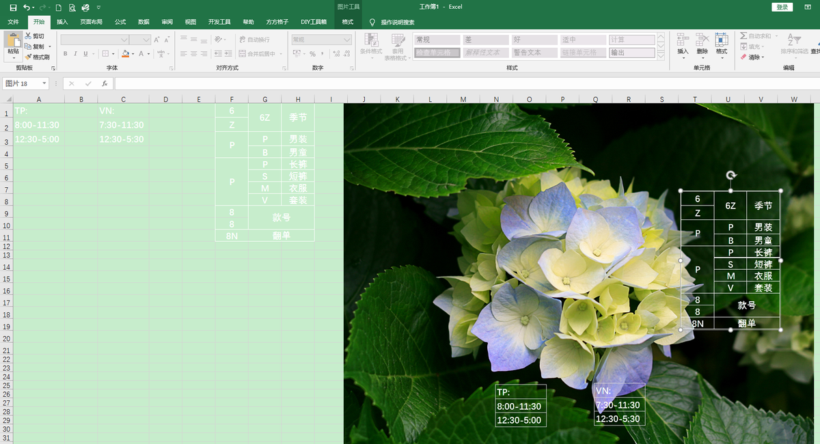Click the Decrease decimal icon
This screenshot has width=820, height=444.
tap(346, 53)
